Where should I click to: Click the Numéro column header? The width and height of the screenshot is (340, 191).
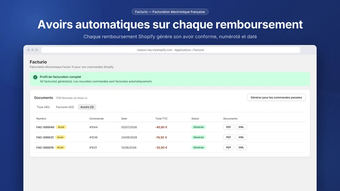[41, 119]
